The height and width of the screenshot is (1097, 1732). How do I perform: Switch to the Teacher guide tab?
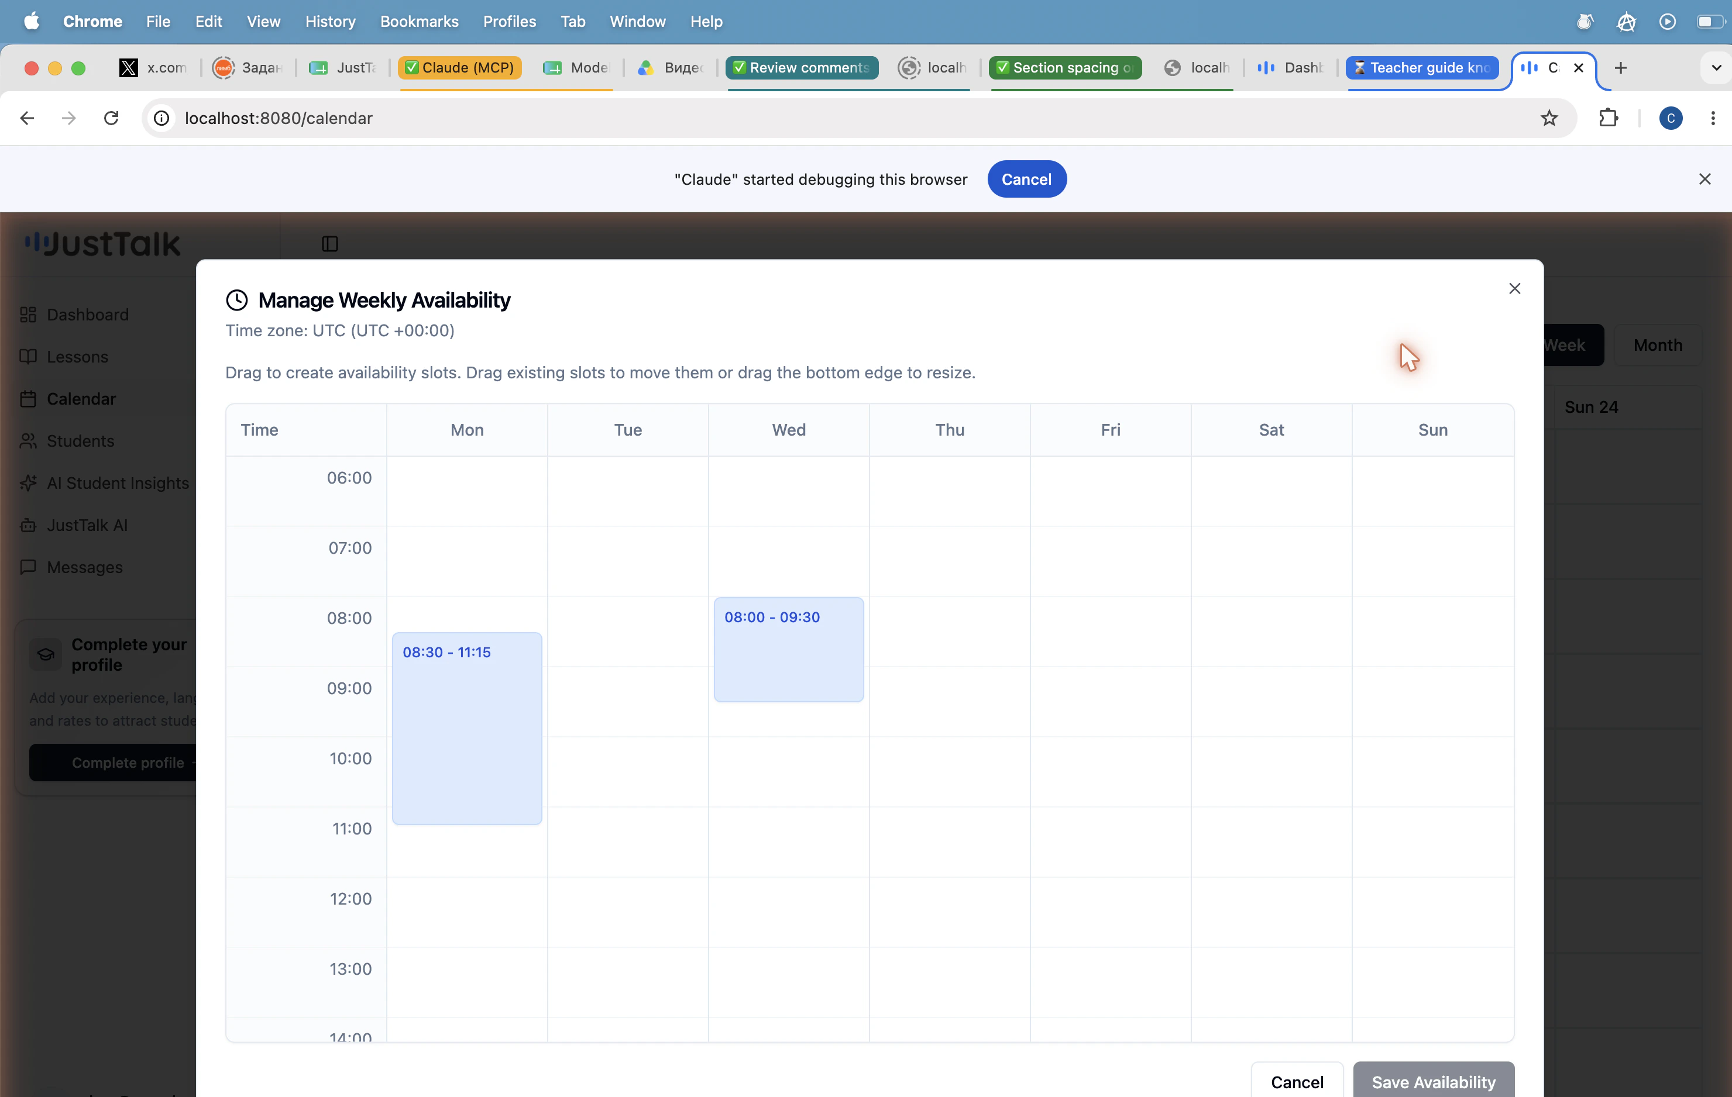click(1422, 68)
